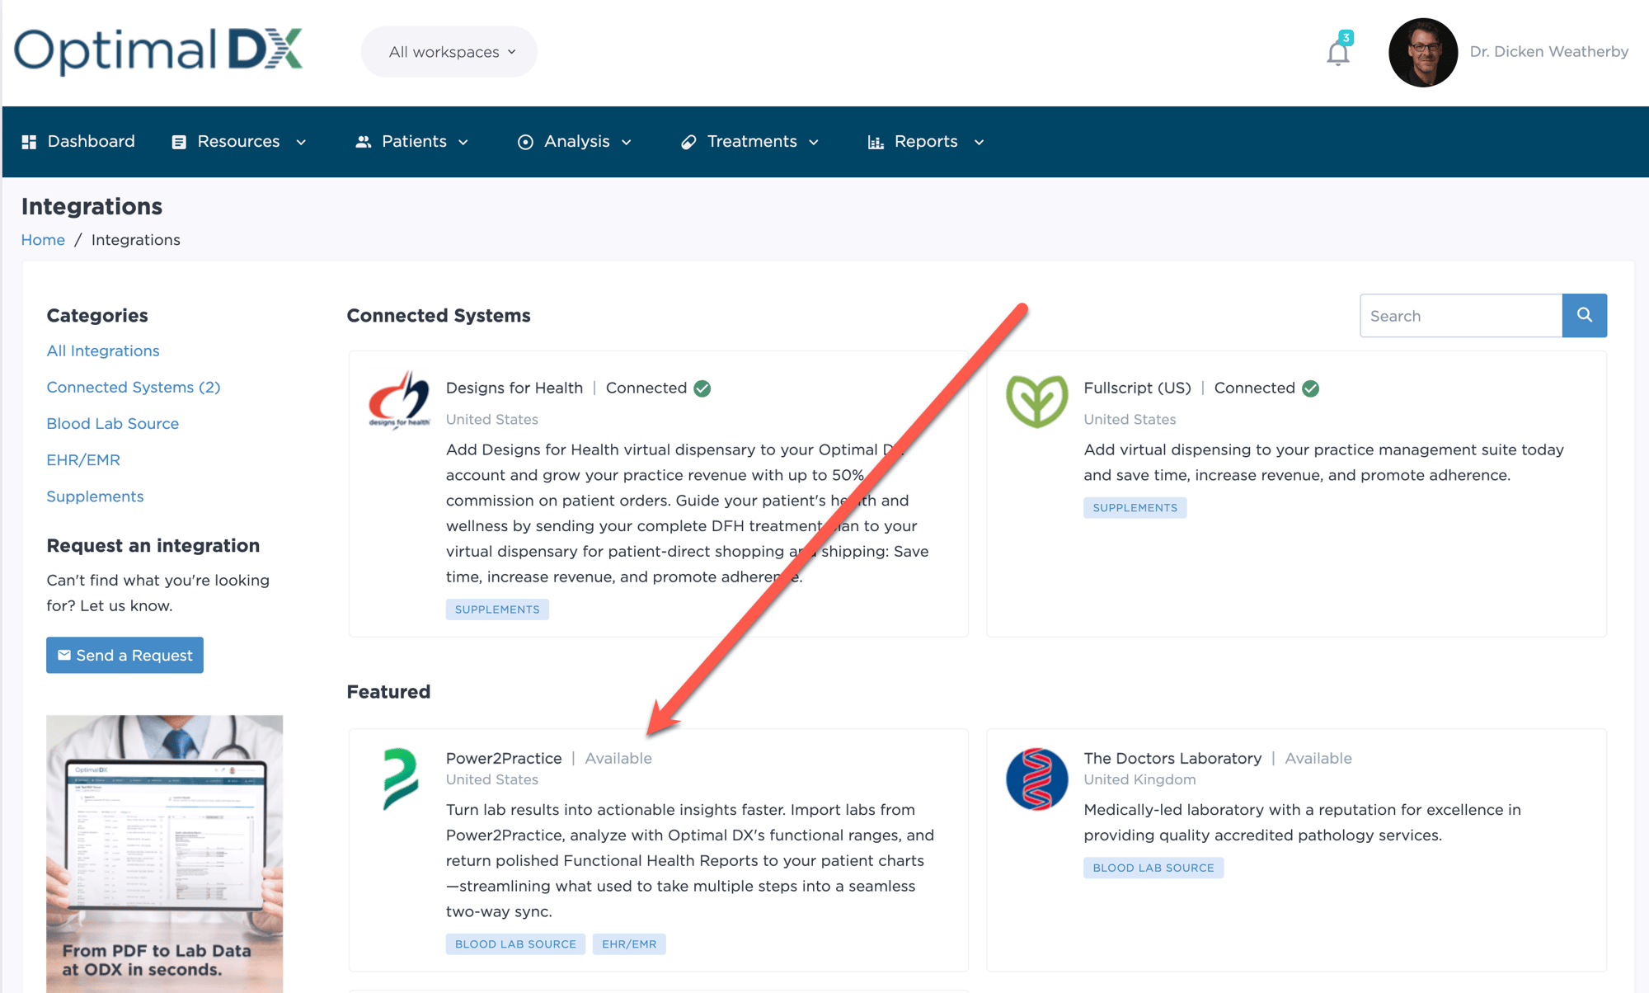1649x993 pixels.
Task: Open the notifications bell
Action: coord(1337,54)
